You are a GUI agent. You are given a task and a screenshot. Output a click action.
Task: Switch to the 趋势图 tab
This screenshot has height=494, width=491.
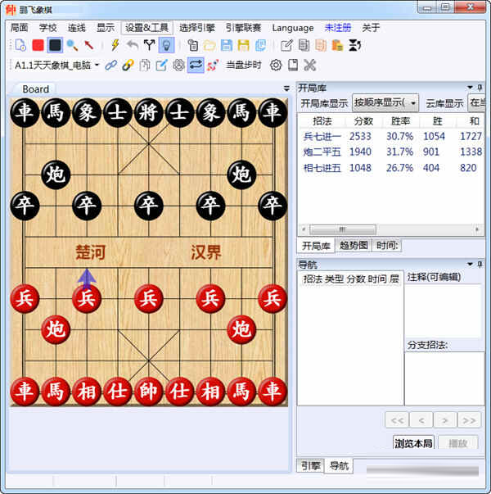pyautogui.click(x=354, y=246)
